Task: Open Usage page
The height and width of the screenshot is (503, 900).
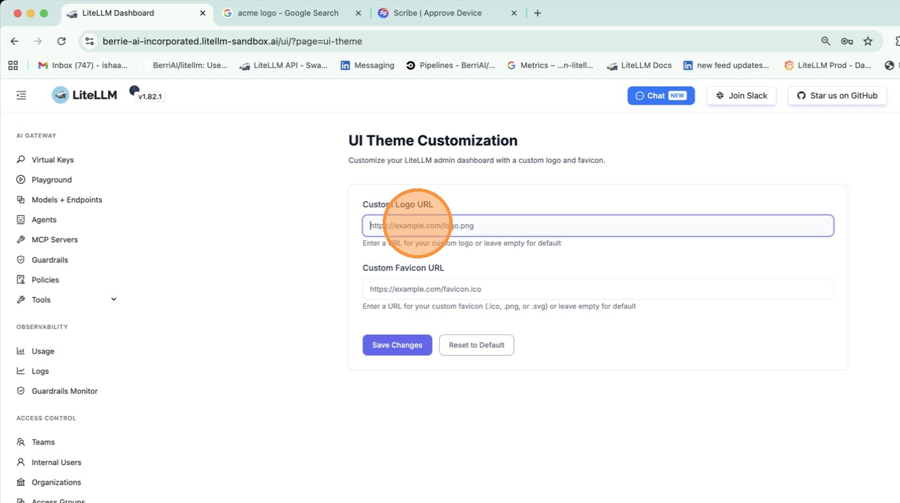Action: click(43, 351)
